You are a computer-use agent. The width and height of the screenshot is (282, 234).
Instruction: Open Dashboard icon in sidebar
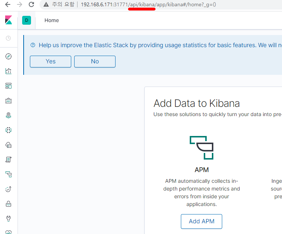pyautogui.click(x=8, y=86)
